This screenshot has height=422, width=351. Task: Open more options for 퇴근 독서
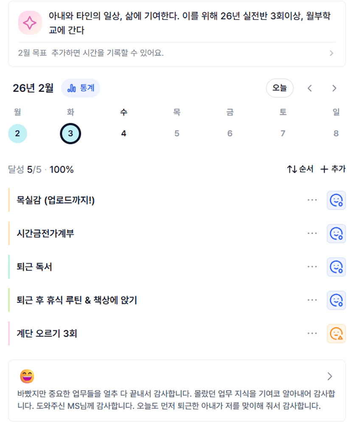[x=312, y=267]
